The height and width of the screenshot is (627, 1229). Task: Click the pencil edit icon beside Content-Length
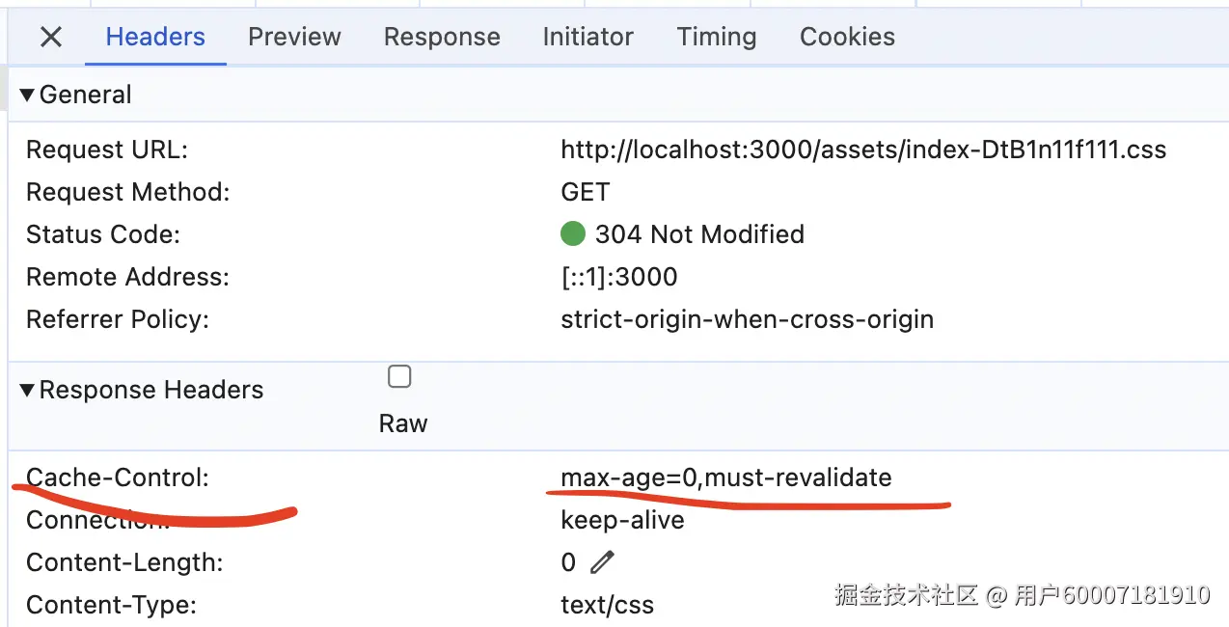coord(602,561)
